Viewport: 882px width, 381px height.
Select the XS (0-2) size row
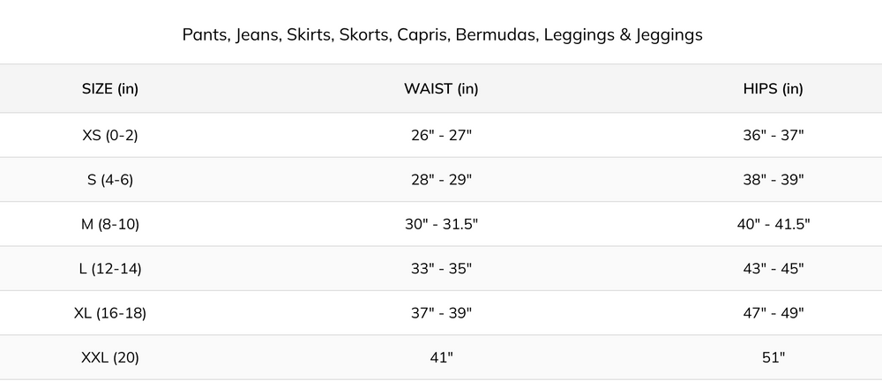point(110,135)
